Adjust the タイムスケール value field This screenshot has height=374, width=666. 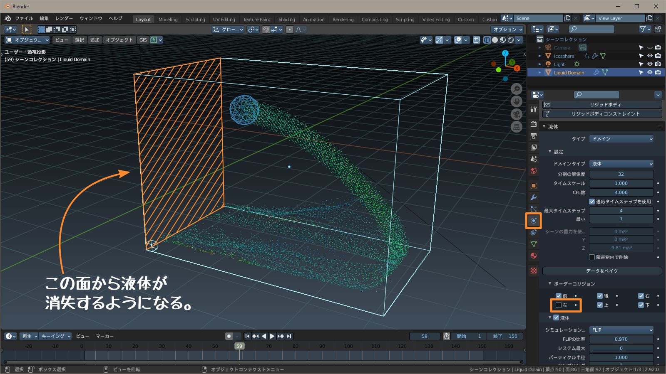coord(621,183)
